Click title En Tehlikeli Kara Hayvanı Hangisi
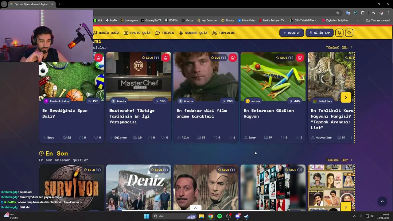Image resolution: width=393 pixels, height=221 pixels. tap(332, 119)
